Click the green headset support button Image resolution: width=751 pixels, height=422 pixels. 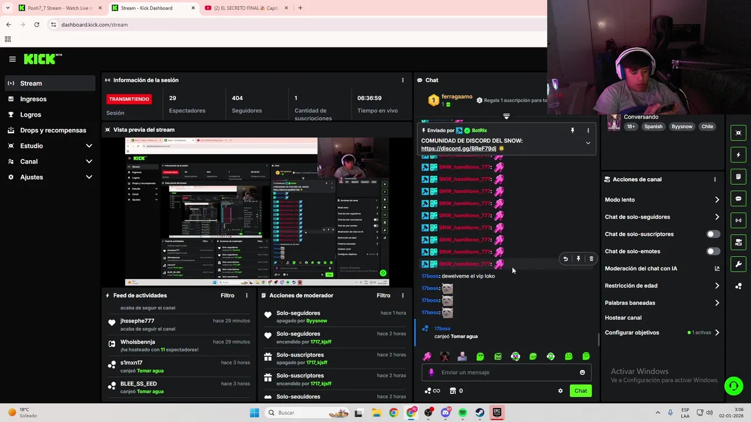[733, 386]
